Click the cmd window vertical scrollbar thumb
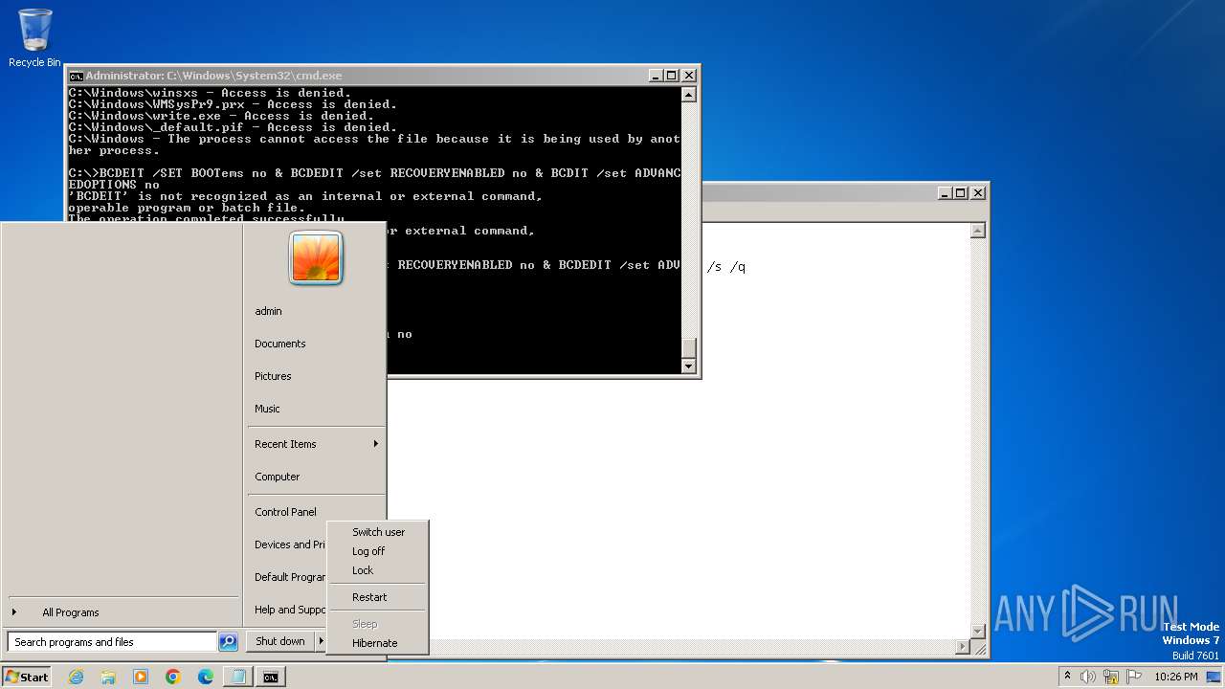This screenshot has width=1225, height=689. (x=688, y=348)
